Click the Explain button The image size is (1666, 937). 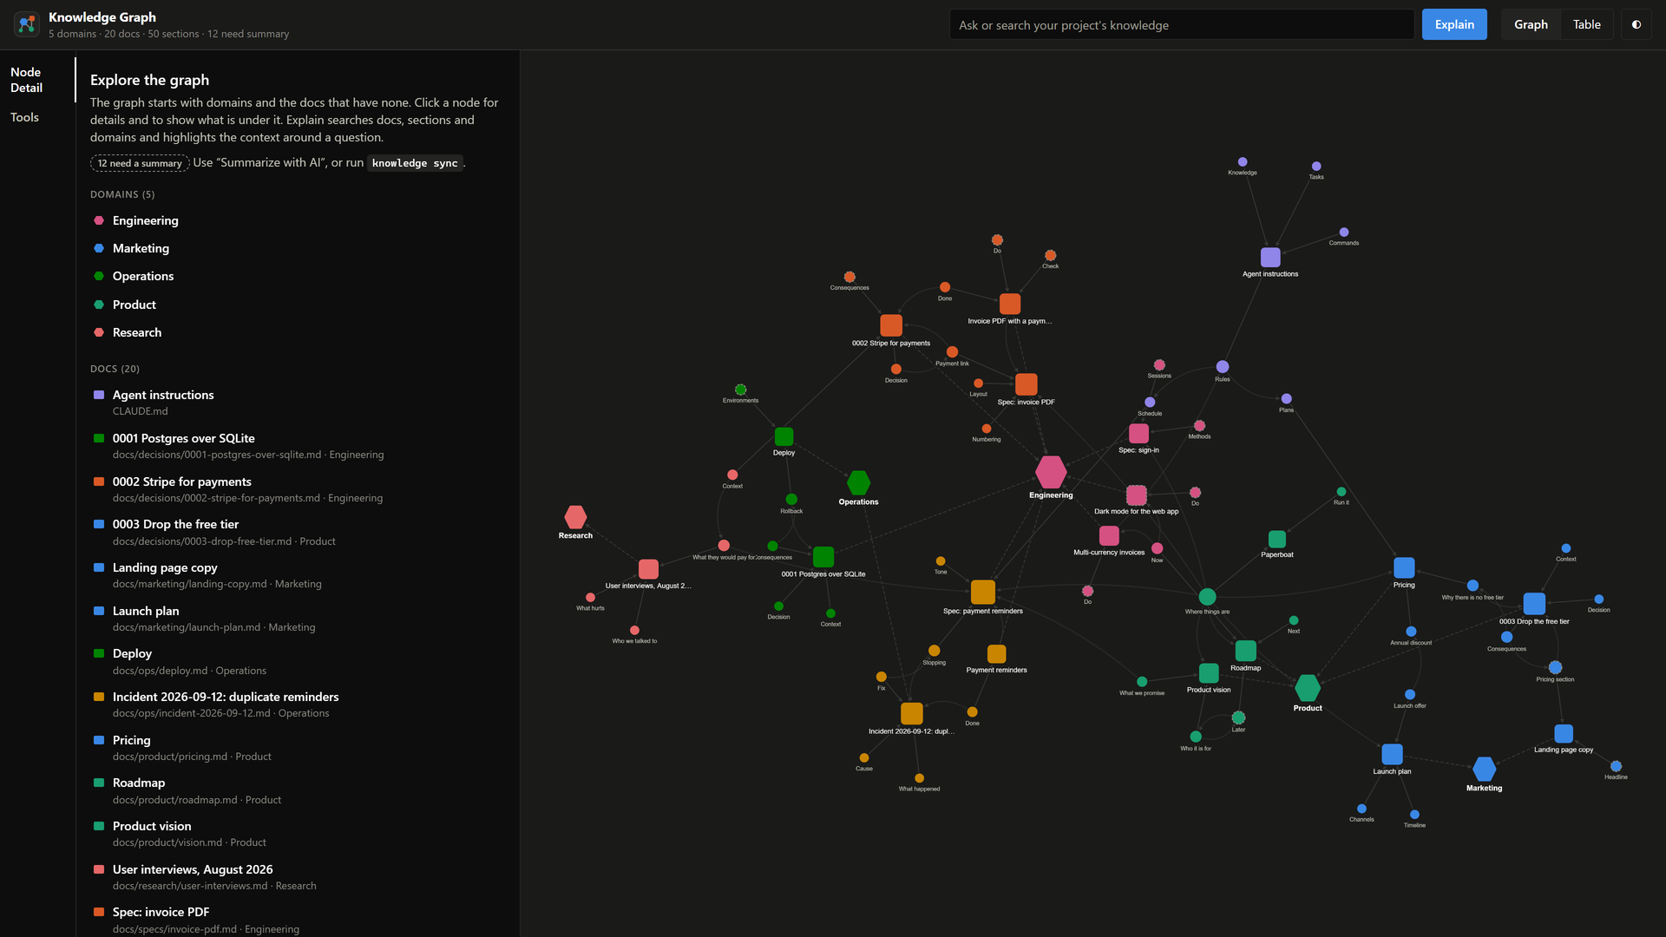(1454, 24)
